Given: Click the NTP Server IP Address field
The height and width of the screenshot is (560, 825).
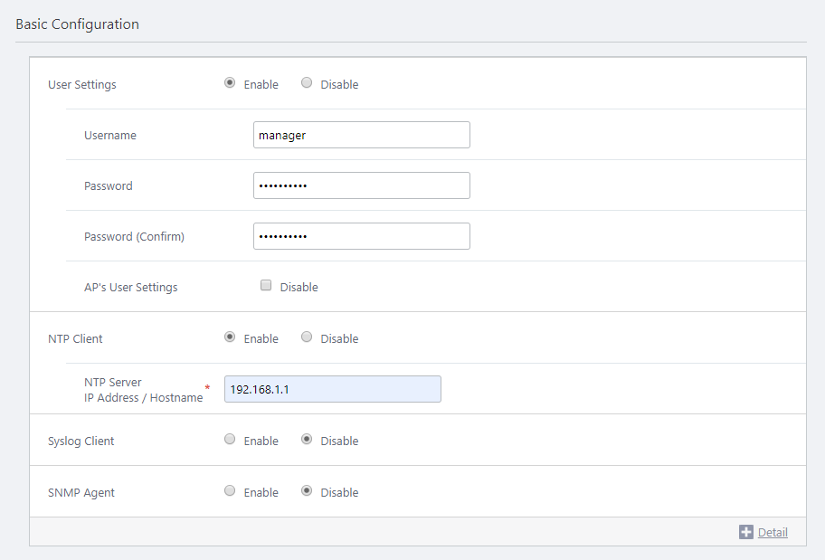Looking at the screenshot, I should [332, 389].
